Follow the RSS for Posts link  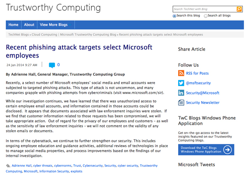coord(198,73)
